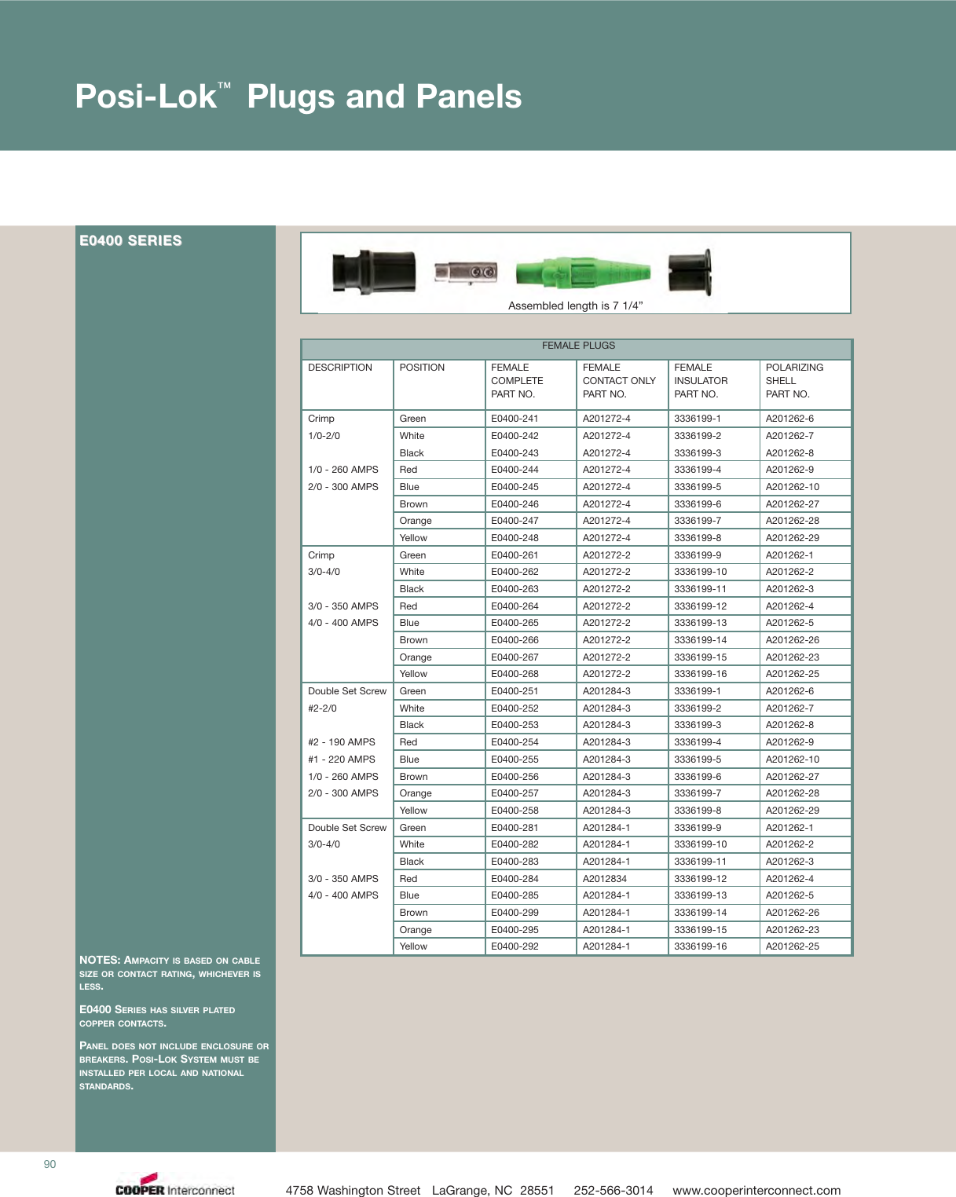
Task: Select part number E0400-251
Action: (x=515, y=691)
